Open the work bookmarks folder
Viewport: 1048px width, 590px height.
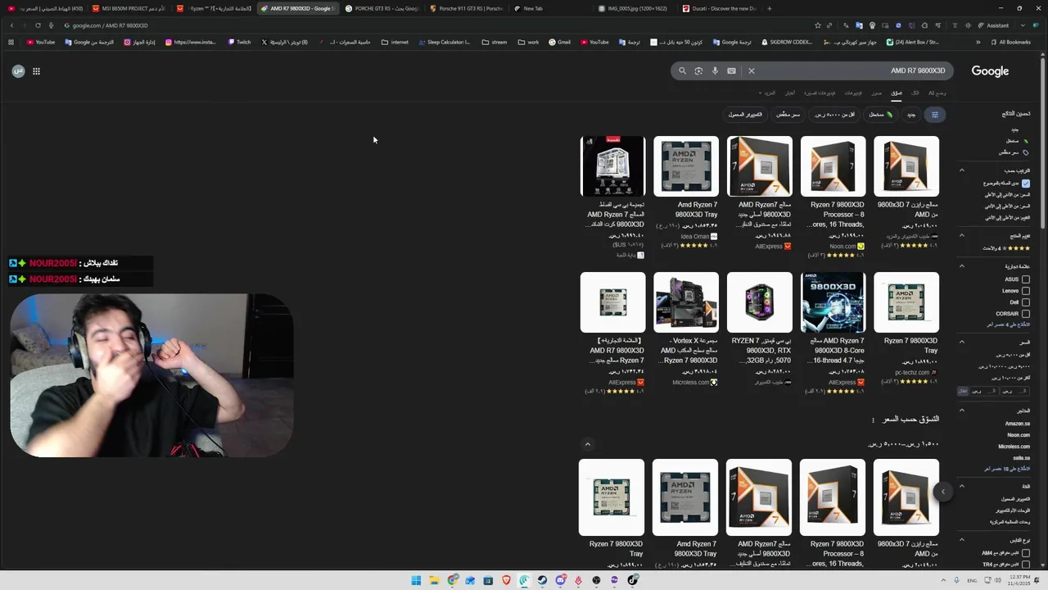(x=528, y=42)
